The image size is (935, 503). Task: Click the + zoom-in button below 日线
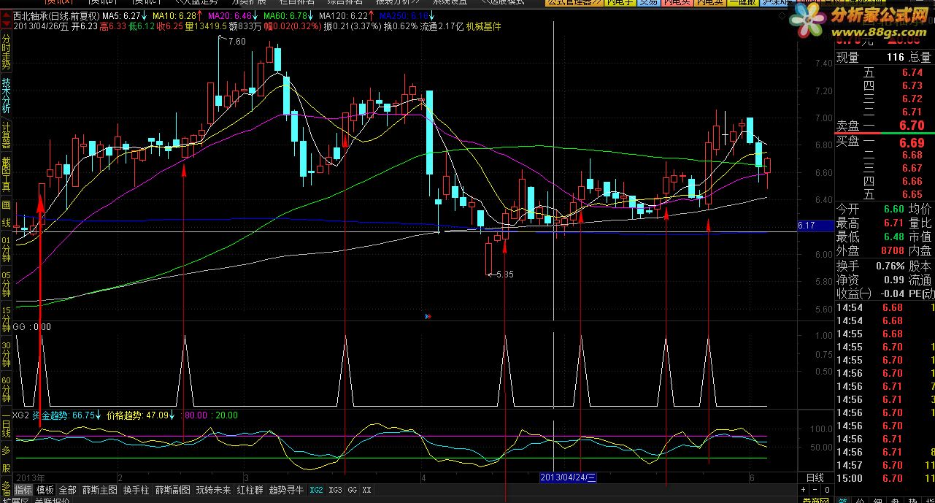(x=804, y=490)
